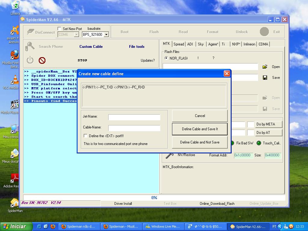Click the first Save floppy disk icon

click(265, 78)
